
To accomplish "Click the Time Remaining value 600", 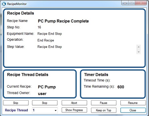I will pos(121,87).
